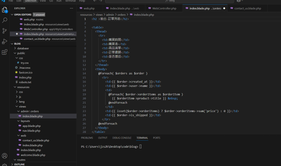
Task: Open the Run and Debug view icon
Action: pyautogui.click(x=4, y=41)
